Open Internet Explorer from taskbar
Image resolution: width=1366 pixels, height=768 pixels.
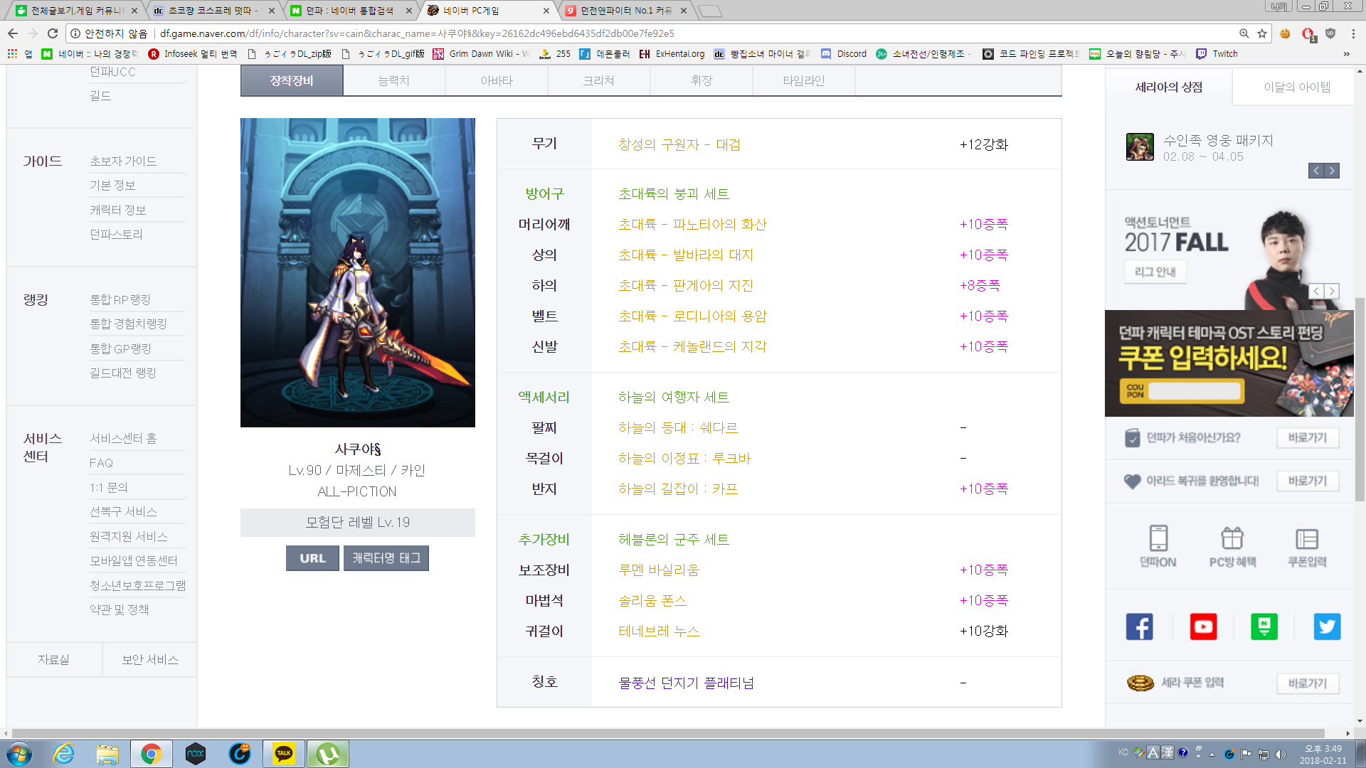coord(64,754)
